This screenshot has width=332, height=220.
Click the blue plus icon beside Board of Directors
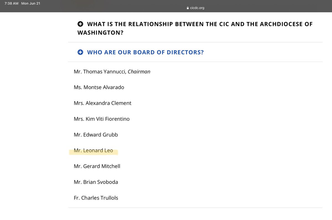tap(81, 52)
